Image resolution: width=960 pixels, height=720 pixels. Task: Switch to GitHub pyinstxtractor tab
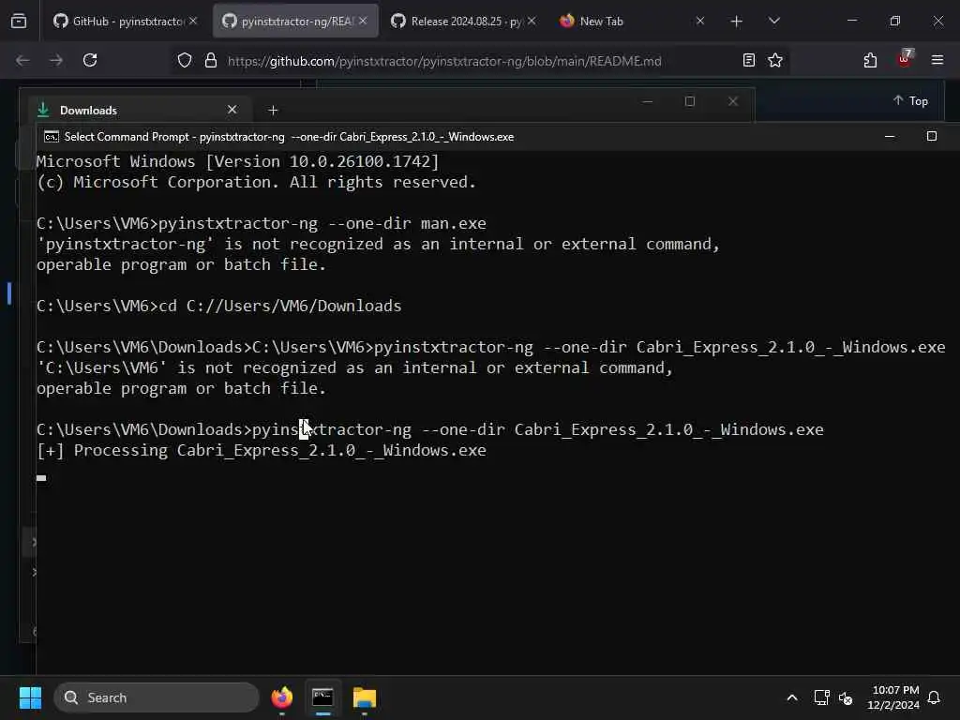pyautogui.click(x=126, y=22)
